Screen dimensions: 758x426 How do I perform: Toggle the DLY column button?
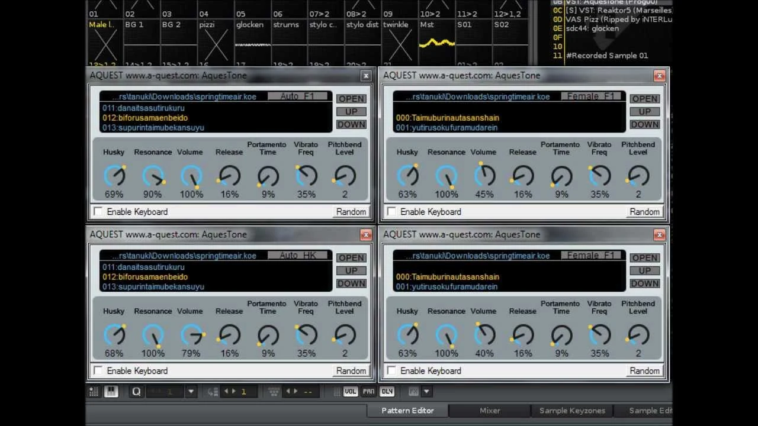coord(387,391)
